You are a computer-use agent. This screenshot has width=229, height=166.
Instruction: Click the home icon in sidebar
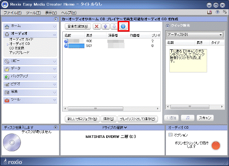(x=7, y=27)
